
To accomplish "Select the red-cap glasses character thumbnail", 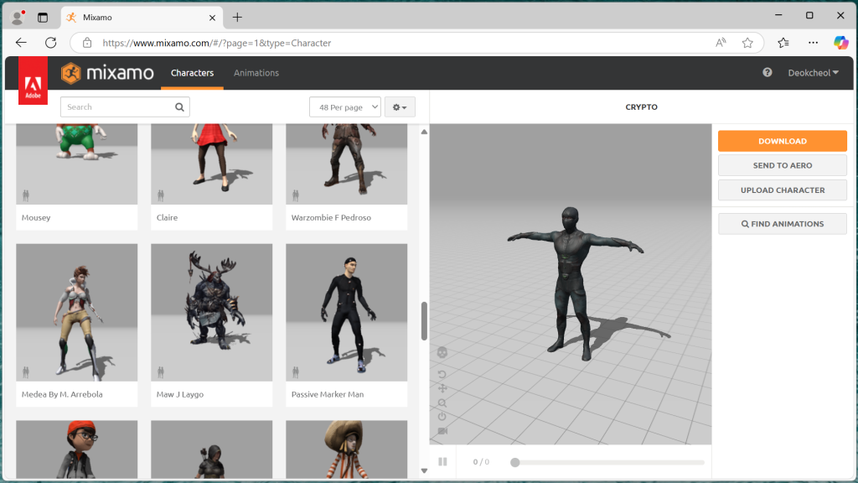I will (x=76, y=449).
